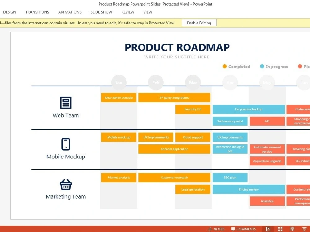Select the Cloud support bar
The width and height of the screenshot is (310, 232).
[x=193, y=137]
